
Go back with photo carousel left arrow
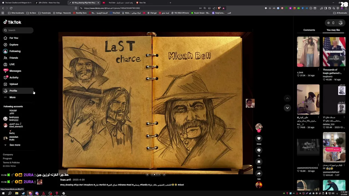point(147,174)
